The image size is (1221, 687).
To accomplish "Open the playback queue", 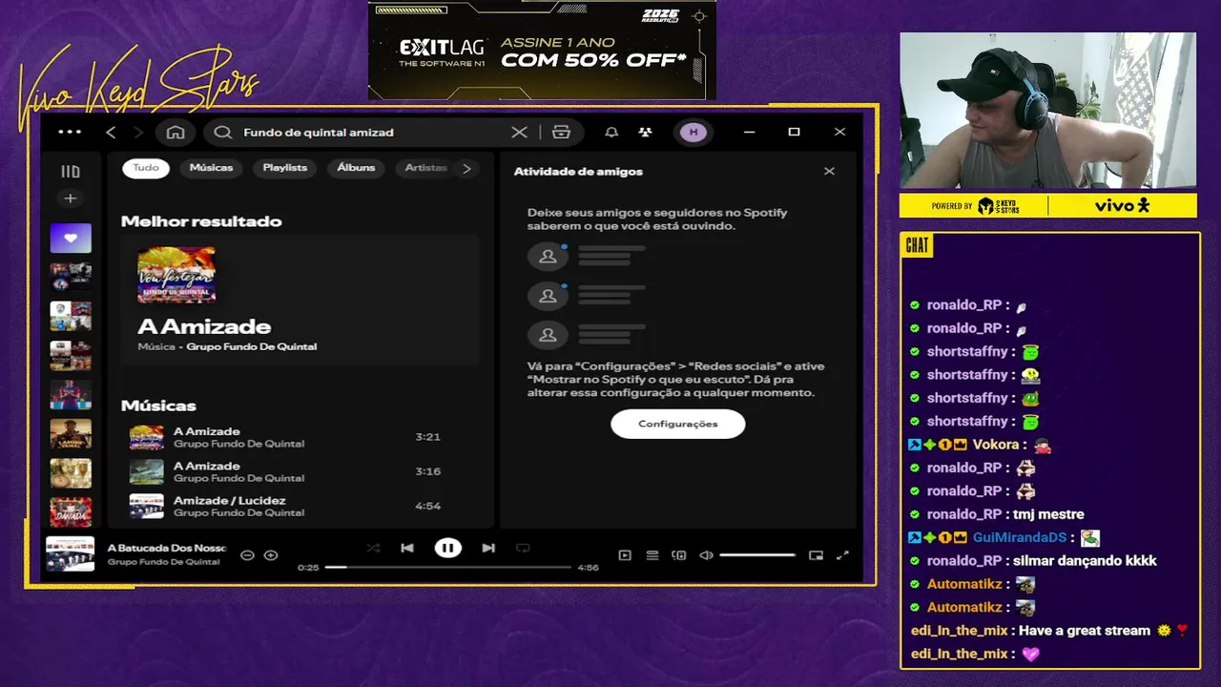I will pos(652,555).
